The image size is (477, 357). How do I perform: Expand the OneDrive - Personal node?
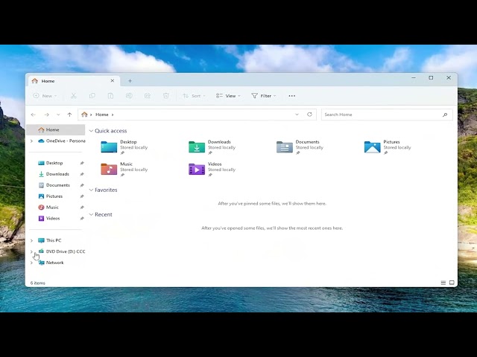pyautogui.click(x=31, y=141)
